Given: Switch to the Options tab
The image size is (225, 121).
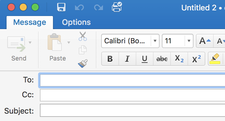Looking at the screenshot, I should point(76,22).
